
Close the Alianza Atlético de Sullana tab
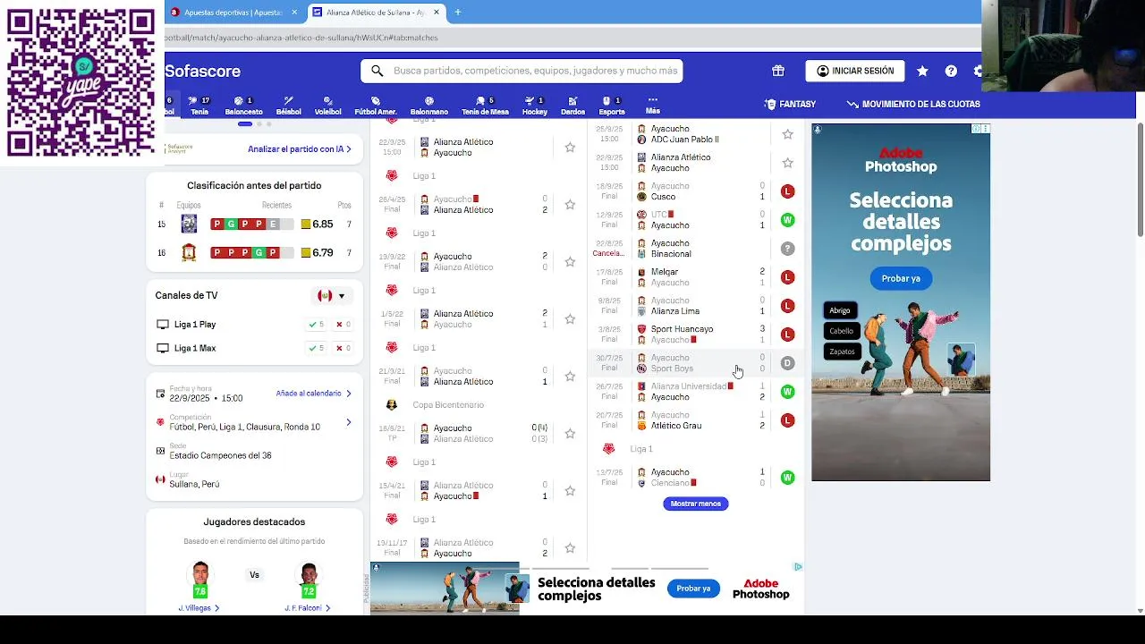[x=437, y=12]
